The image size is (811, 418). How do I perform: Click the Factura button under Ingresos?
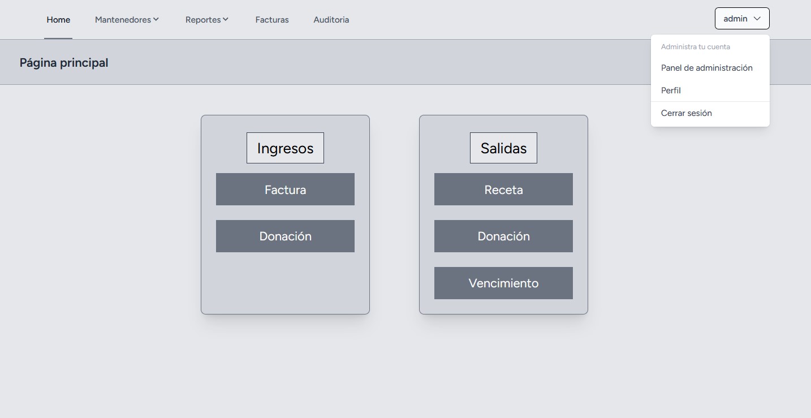point(285,189)
